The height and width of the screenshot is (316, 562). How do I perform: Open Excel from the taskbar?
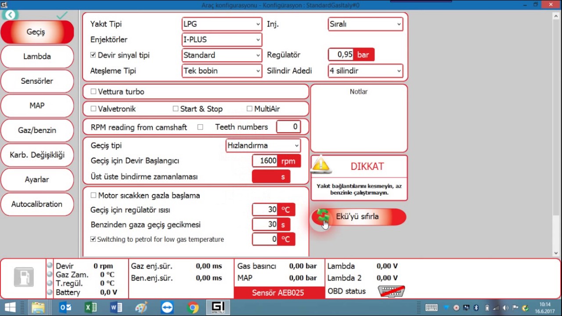[90, 307]
